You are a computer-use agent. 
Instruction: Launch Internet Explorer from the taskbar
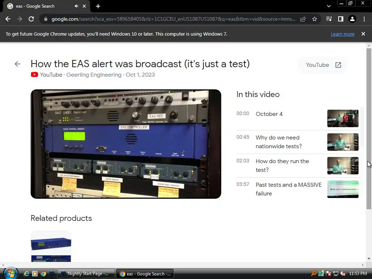point(26,274)
